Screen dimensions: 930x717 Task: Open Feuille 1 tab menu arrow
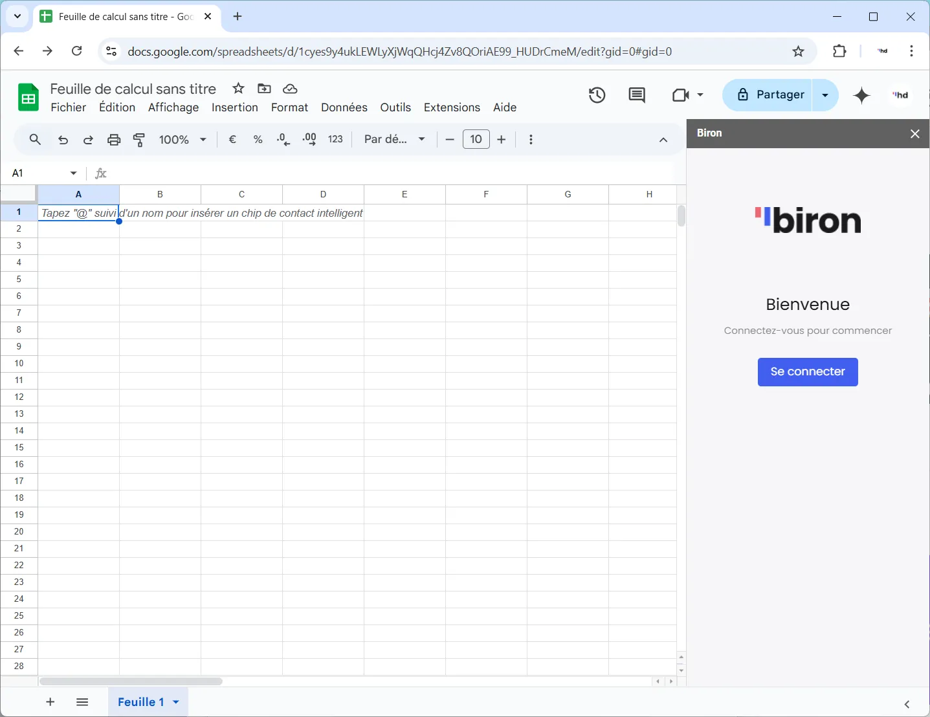(x=176, y=702)
